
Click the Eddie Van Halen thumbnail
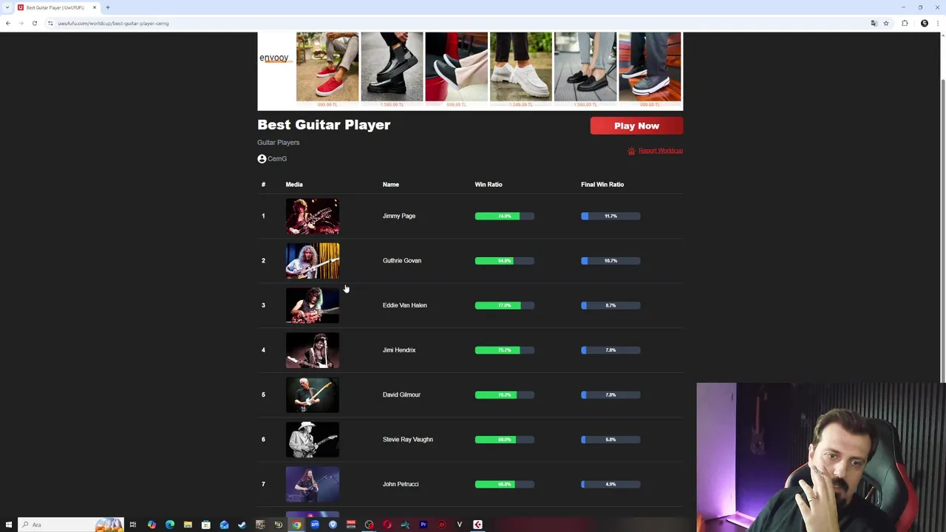(313, 305)
